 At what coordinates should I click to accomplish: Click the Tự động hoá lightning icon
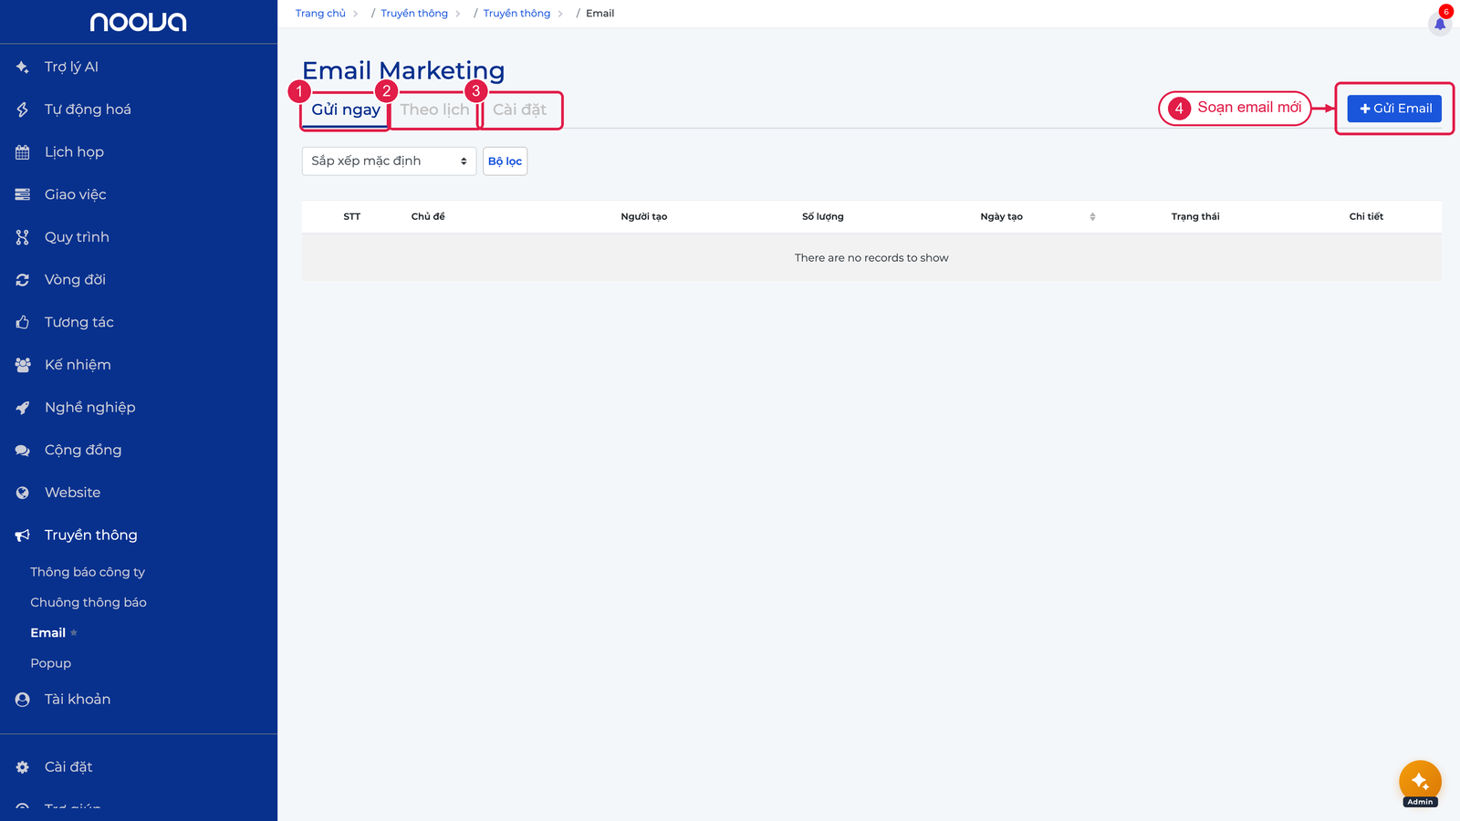23,109
